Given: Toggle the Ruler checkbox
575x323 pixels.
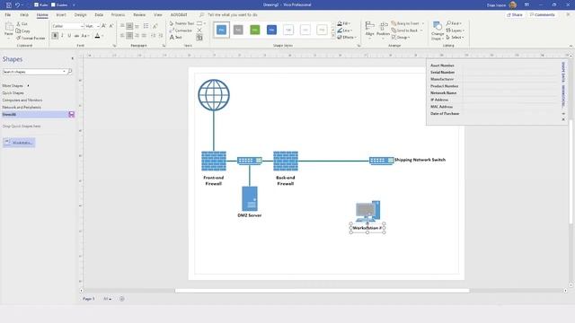Looking at the screenshot, I should [36, 4].
